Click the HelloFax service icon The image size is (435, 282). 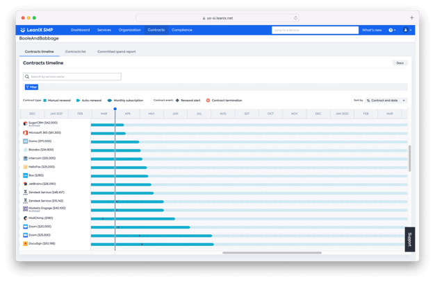point(25,167)
